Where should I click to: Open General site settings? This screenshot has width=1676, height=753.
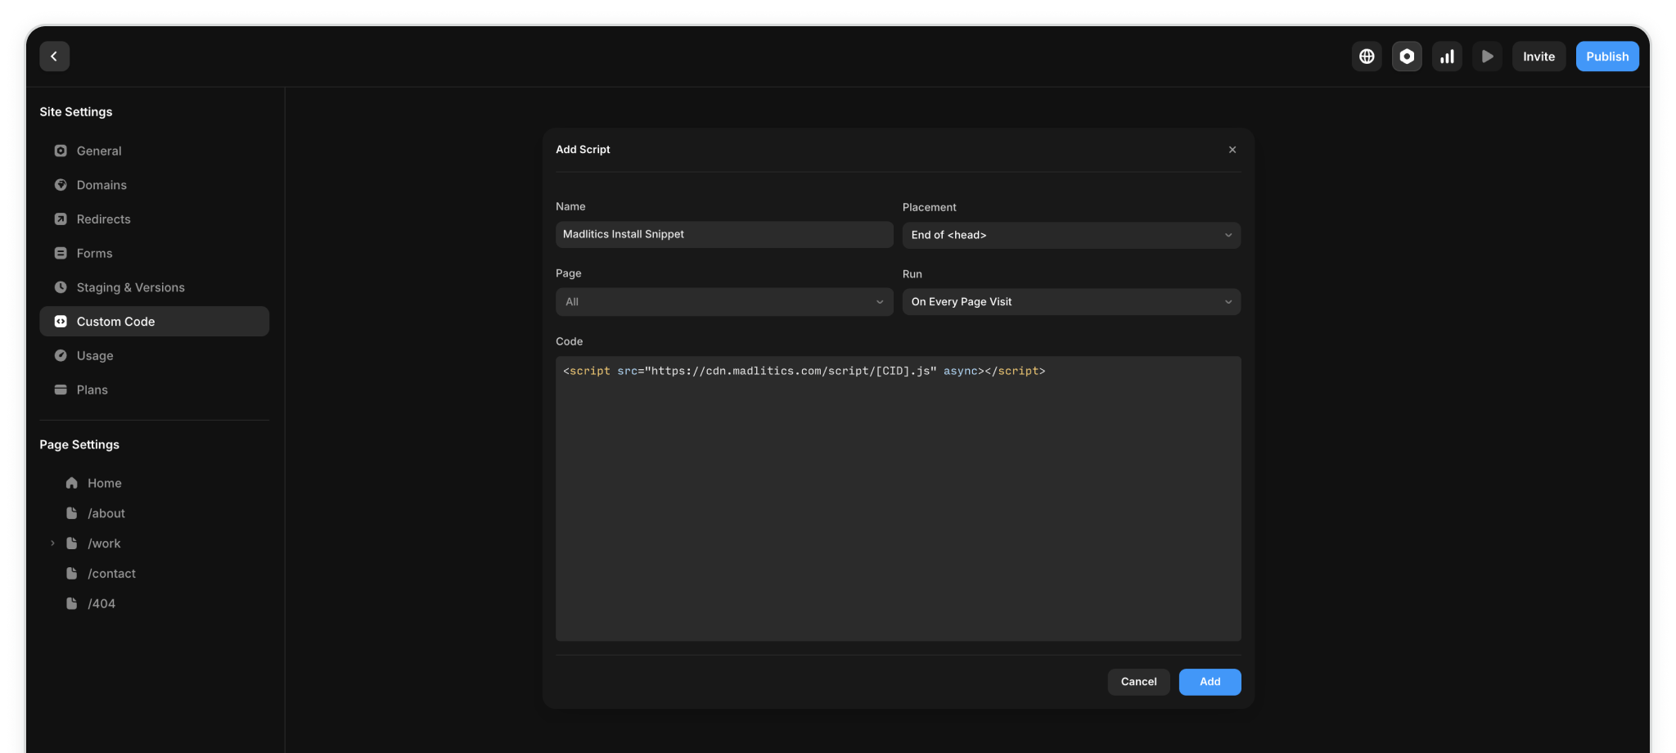click(154, 151)
